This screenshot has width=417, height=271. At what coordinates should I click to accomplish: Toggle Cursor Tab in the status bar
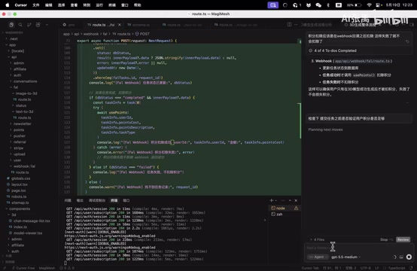tap(310, 268)
